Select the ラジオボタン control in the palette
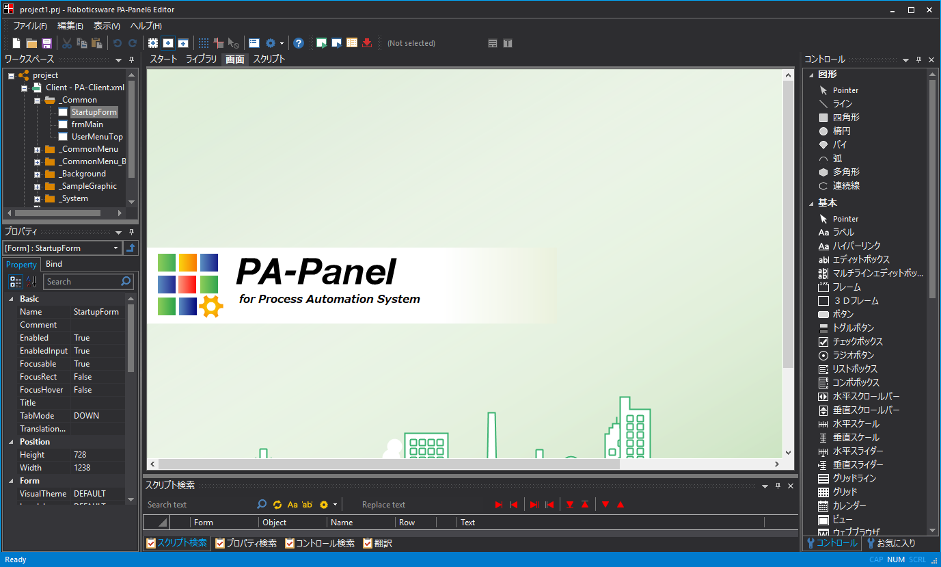This screenshot has width=941, height=567. point(846,356)
